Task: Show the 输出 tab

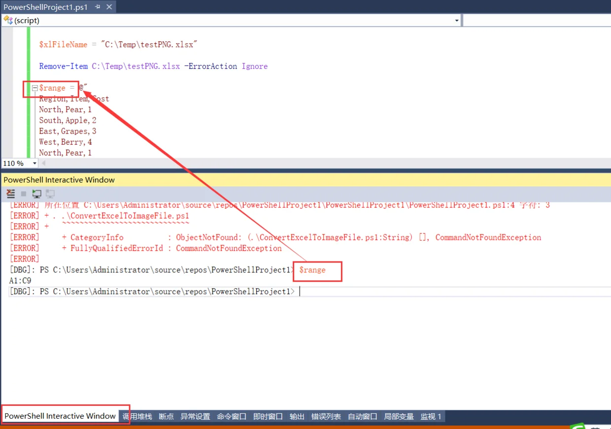Action: pos(297,417)
